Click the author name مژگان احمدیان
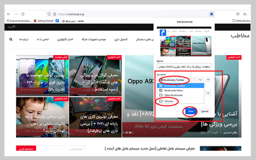This screenshot has height=160, width=256. click(230, 132)
